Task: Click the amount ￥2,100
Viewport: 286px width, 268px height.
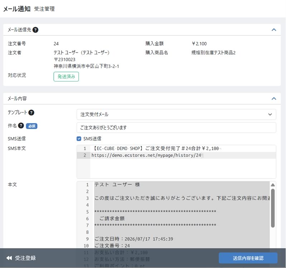Action: point(199,44)
